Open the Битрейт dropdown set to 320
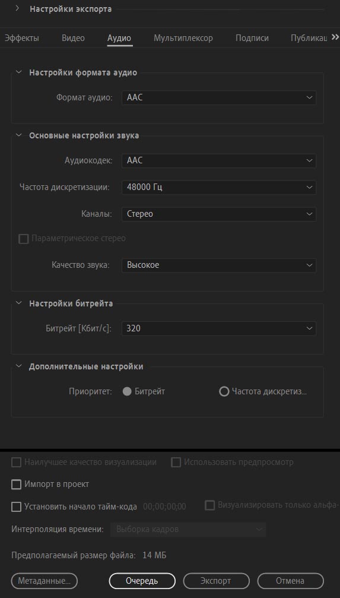The height and width of the screenshot is (598, 340). point(219,328)
